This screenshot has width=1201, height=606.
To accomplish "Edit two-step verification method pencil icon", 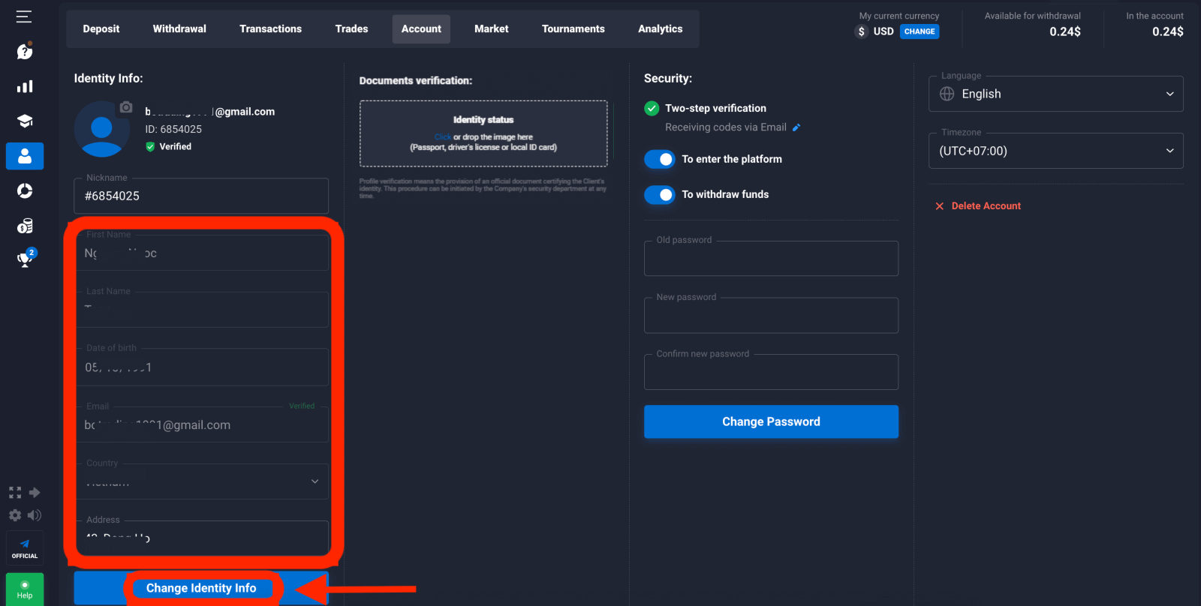I will (x=796, y=127).
